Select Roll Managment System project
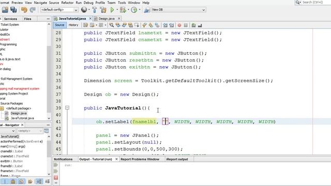This screenshot has width=331, height=186. (x=17, y=79)
